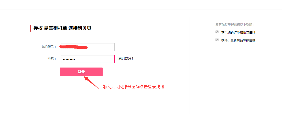Click the masked password dots

69,59
